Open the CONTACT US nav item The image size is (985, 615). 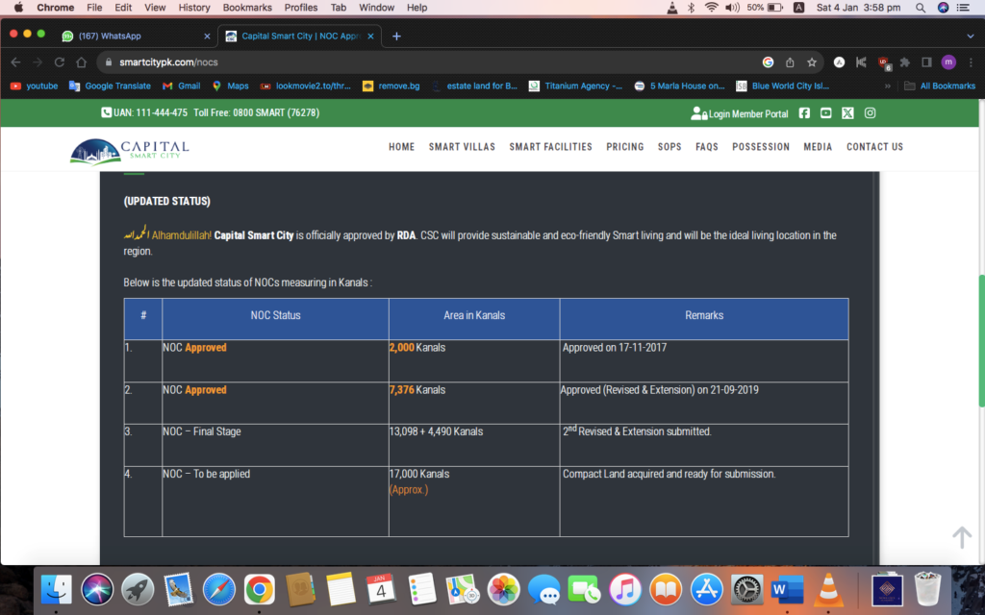(874, 147)
